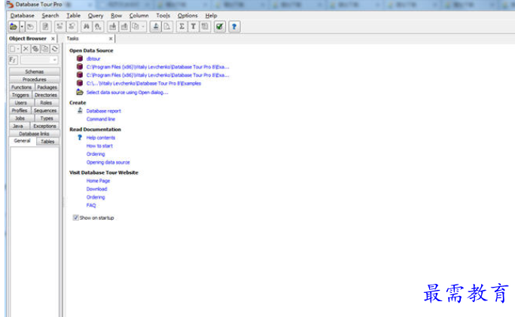Screen dimensions: 515x317
Task: Click the export data toolbar icon
Action: click(x=124, y=26)
